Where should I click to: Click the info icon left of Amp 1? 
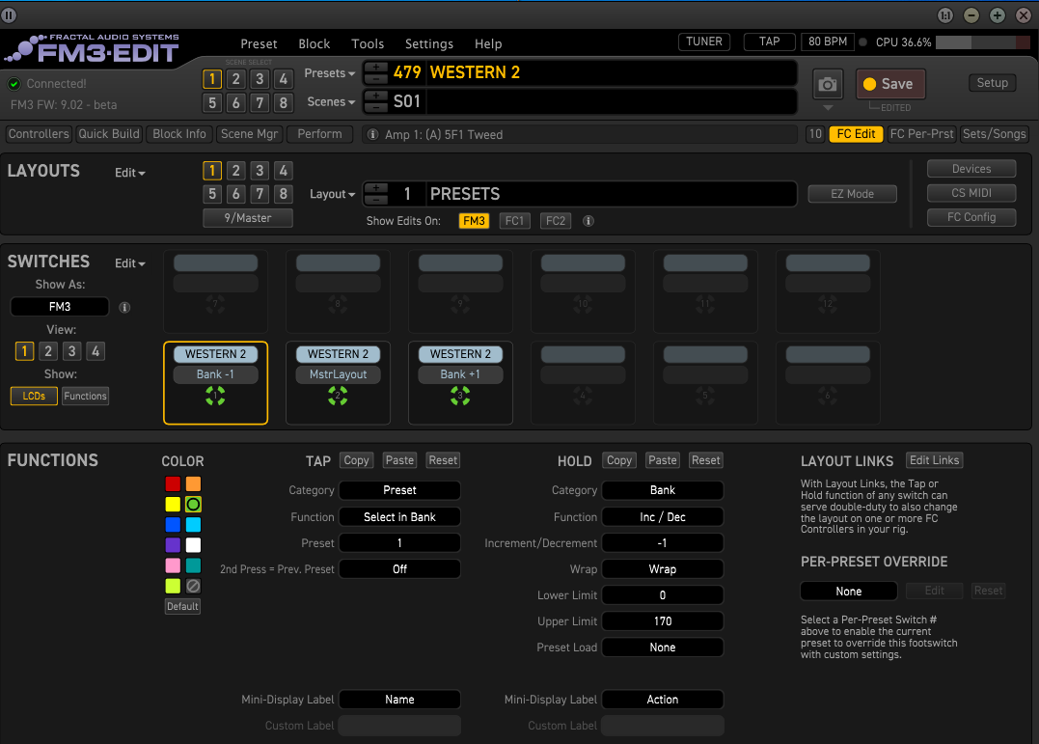point(372,135)
